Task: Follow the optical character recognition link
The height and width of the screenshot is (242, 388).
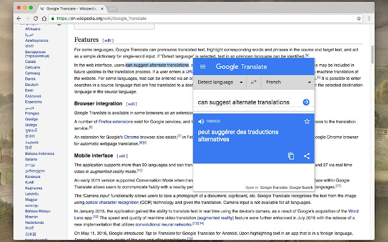Action: (112, 203)
